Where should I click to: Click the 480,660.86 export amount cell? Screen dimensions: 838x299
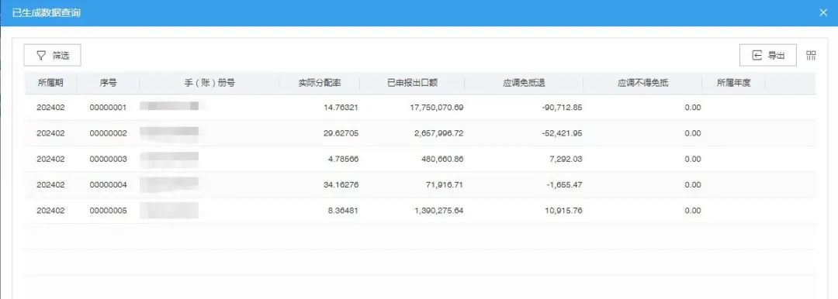tap(438, 159)
